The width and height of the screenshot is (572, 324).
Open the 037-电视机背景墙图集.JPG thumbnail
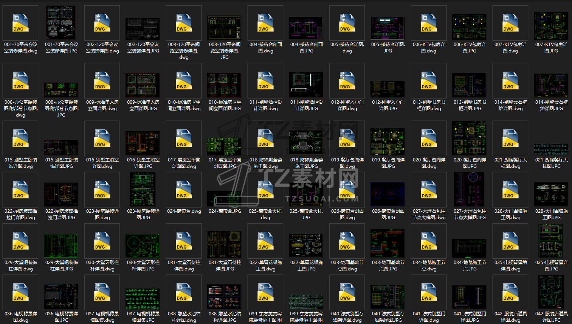[143, 299]
